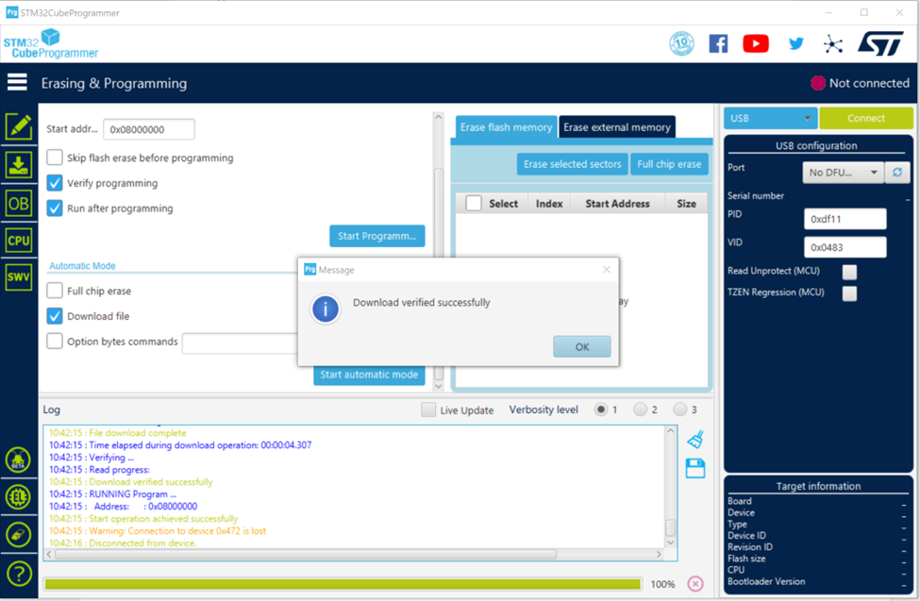920x601 pixels.
Task: Open CPU panel icon
Action: [x=19, y=240]
